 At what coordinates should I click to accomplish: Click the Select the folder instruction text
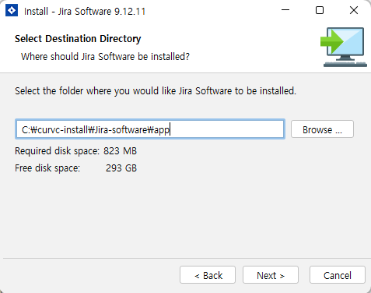click(x=156, y=91)
